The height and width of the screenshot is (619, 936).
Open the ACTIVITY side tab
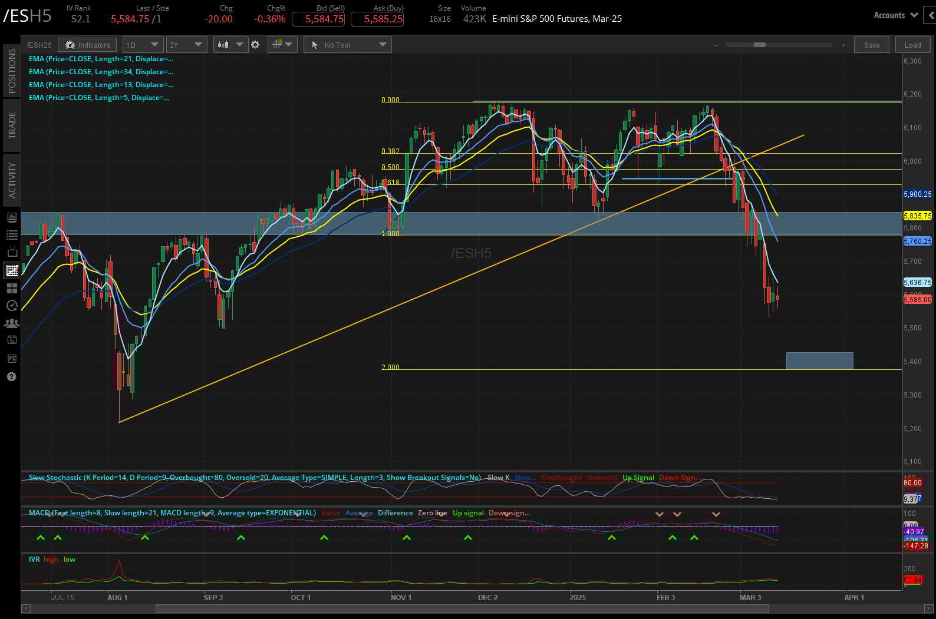click(x=12, y=180)
